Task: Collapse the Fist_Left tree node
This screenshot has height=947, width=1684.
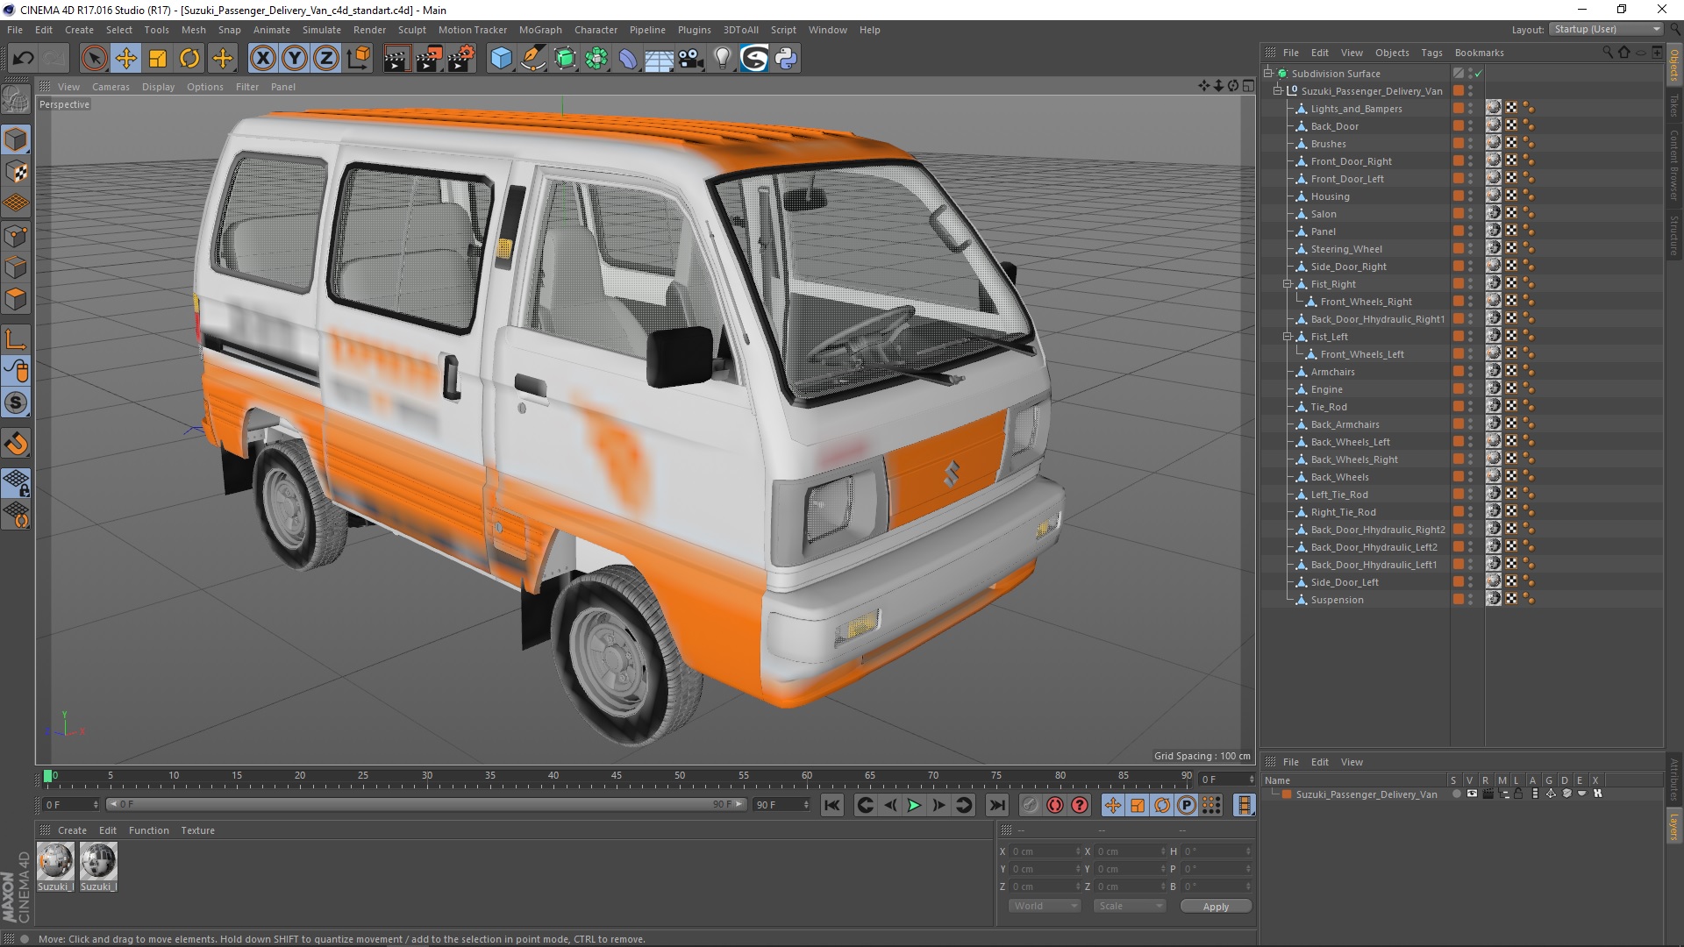Action: tap(1288, 337)
